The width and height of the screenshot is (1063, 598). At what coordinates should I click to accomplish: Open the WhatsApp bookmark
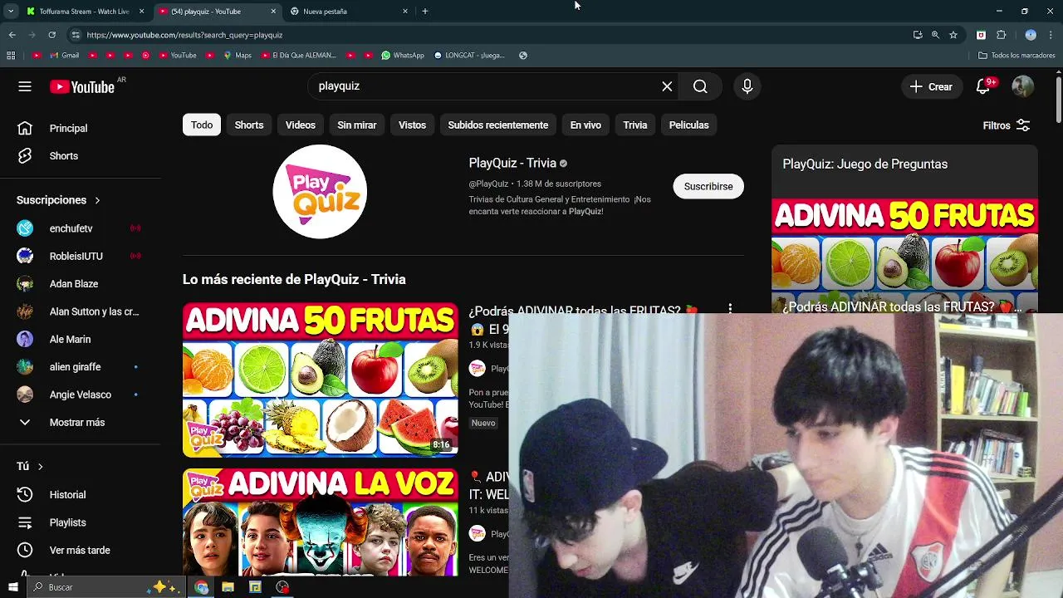tap(403, 56)
